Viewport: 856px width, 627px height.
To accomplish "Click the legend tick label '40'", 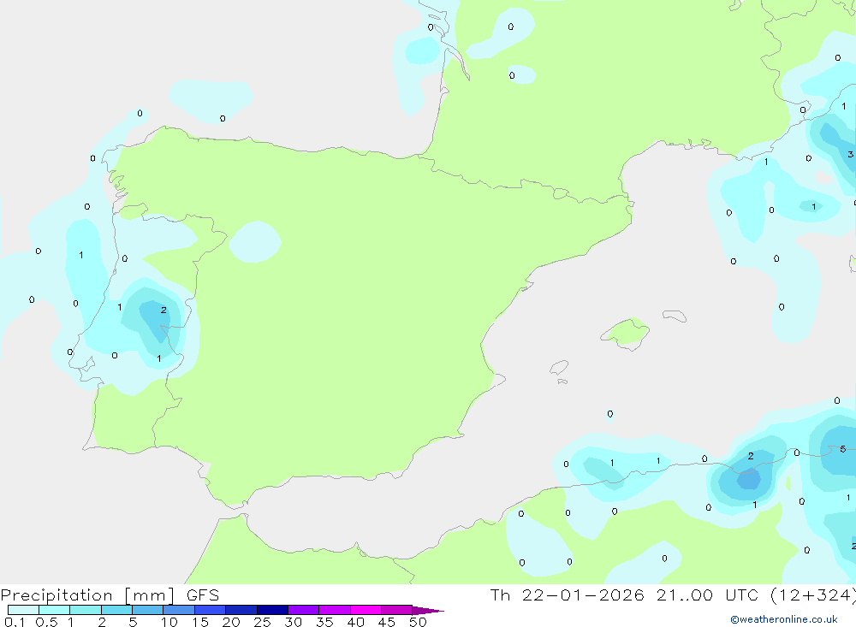I will pyautogui.click(x=355, y=622).
